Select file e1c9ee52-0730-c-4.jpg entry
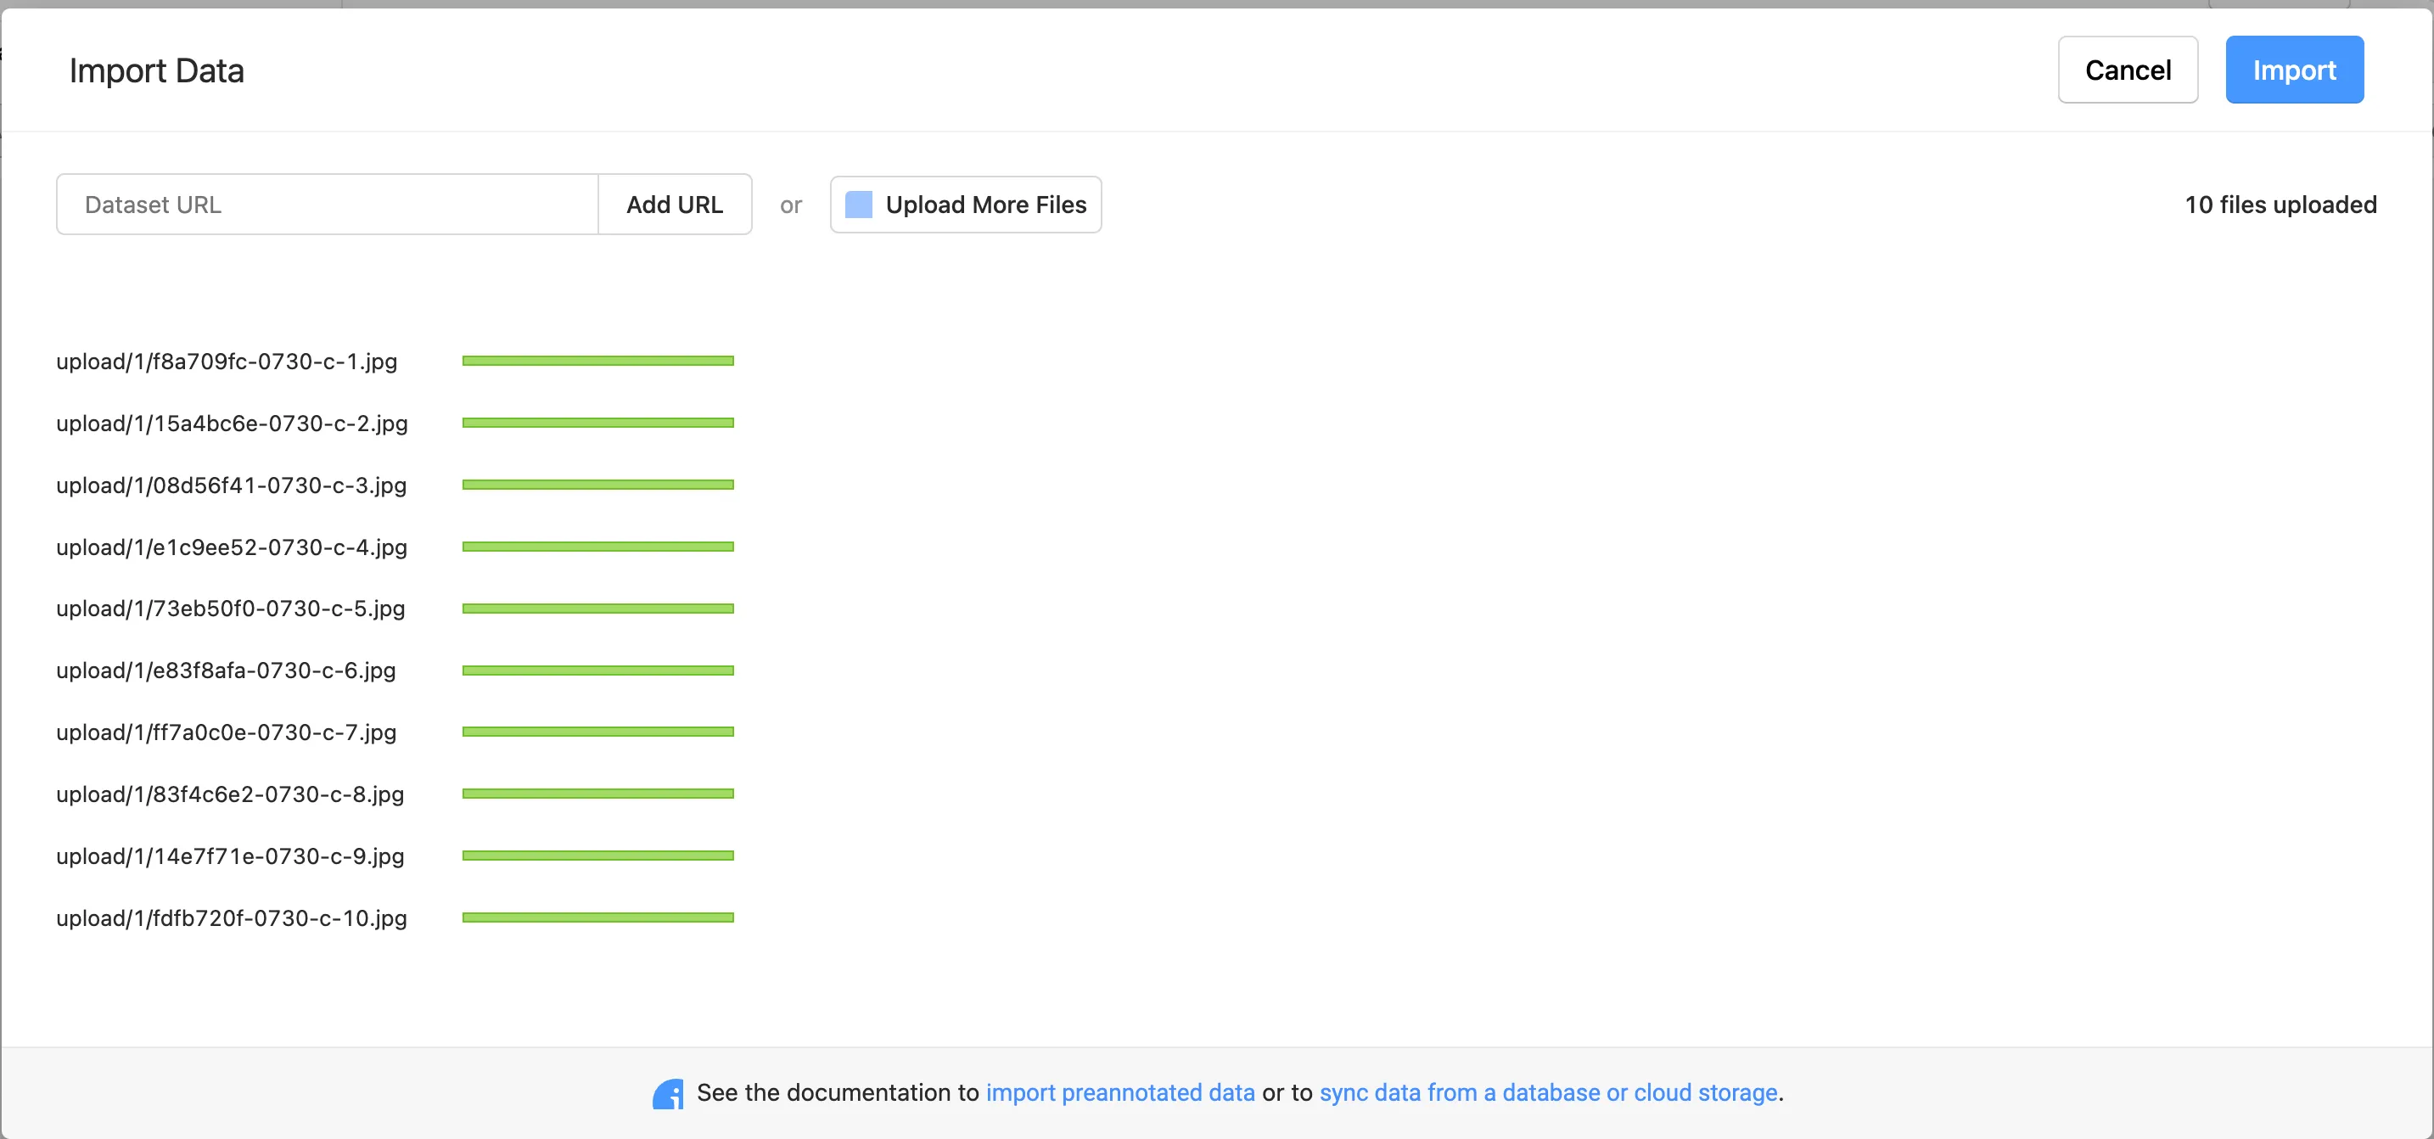This screenshot has height=1139, width=2434. 232,547
